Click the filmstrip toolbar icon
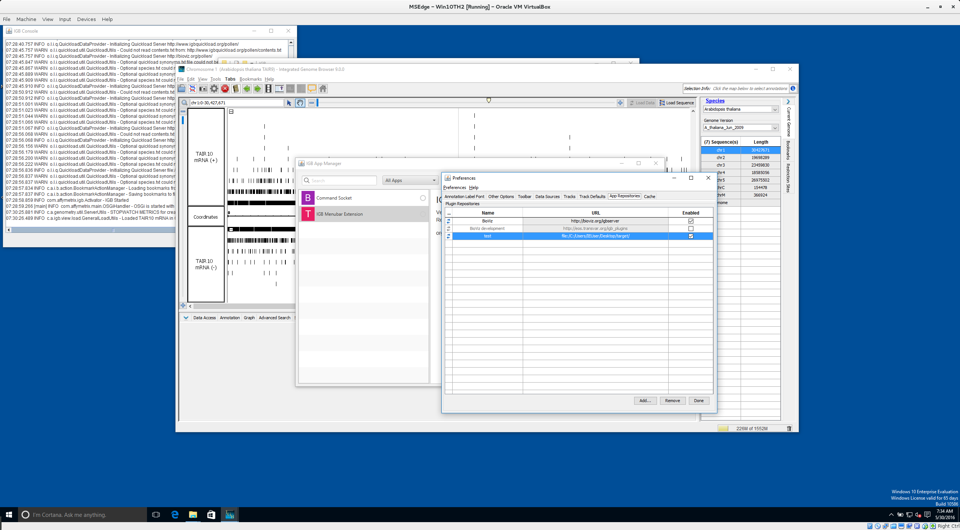 [268, 89]
